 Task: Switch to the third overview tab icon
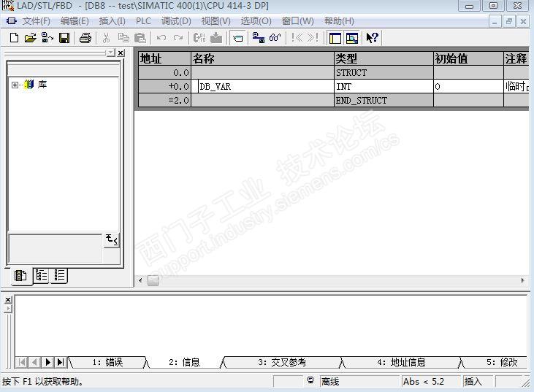pos(59,275)
